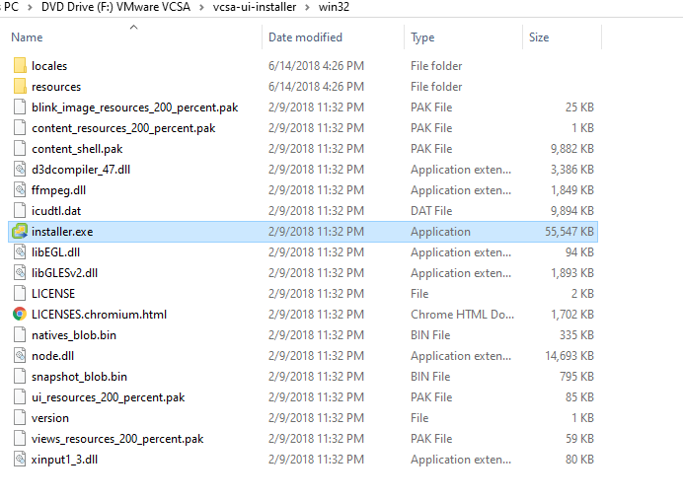Image resolution: width=683 pixels, height=500 pixels.
Task: Click the 80 KB size of xinput1_3.dll
Action: (x=579, y=460)
